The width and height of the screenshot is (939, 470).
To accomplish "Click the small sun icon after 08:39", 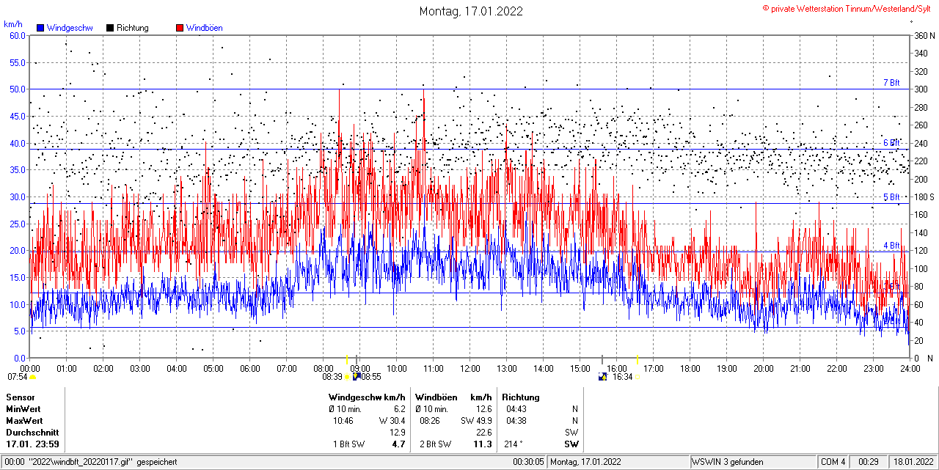I will tap(348, 377).
